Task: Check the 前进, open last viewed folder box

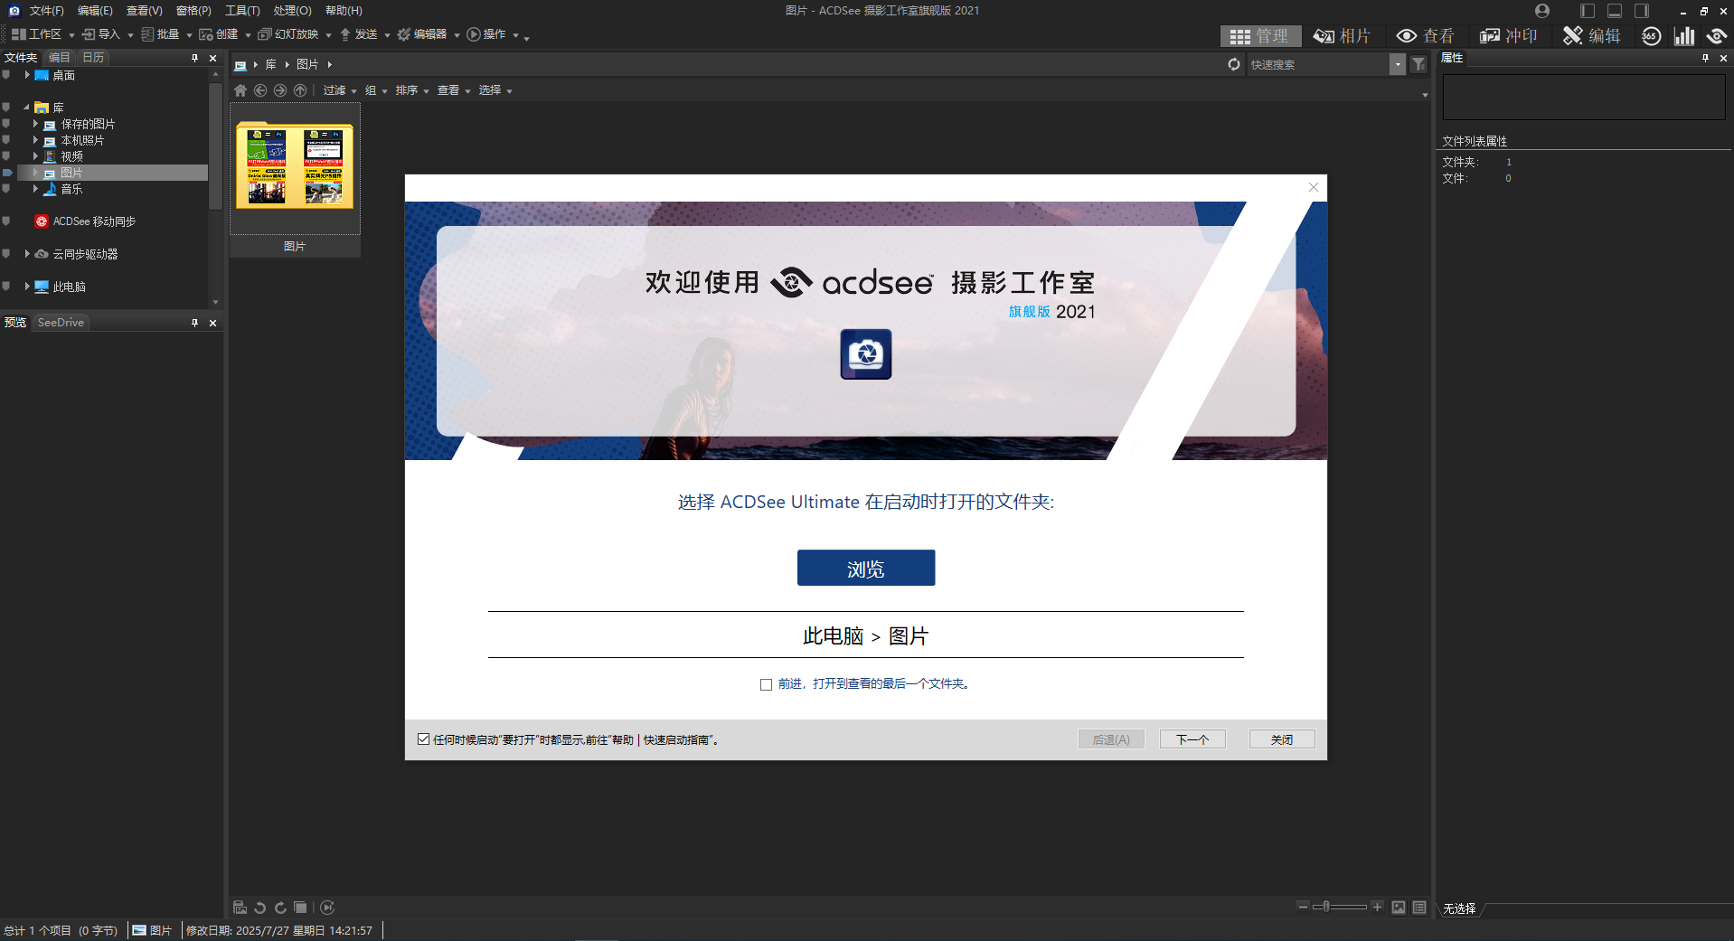Action: coord(766,684)
